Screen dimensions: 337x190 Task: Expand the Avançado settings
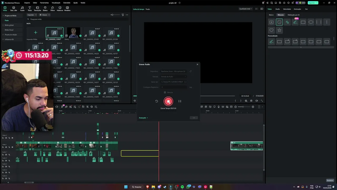[143, 118]
